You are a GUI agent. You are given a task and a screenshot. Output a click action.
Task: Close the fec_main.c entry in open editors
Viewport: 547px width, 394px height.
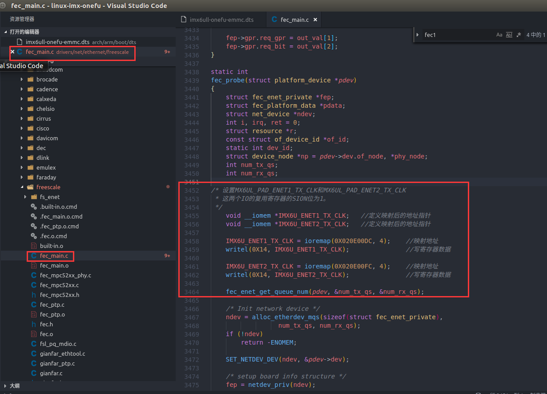[x=12, y=52]
